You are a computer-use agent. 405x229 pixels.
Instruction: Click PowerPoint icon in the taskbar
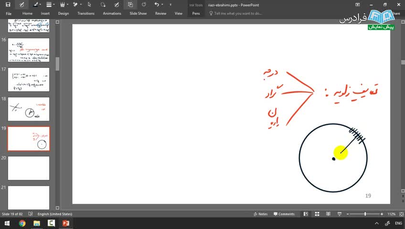[65, 223]
